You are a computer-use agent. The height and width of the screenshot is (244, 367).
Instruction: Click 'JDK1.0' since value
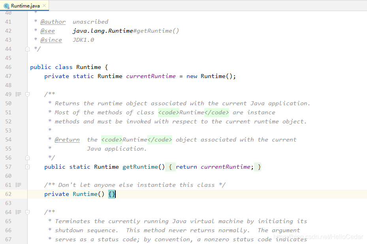(x=83, y=40)
